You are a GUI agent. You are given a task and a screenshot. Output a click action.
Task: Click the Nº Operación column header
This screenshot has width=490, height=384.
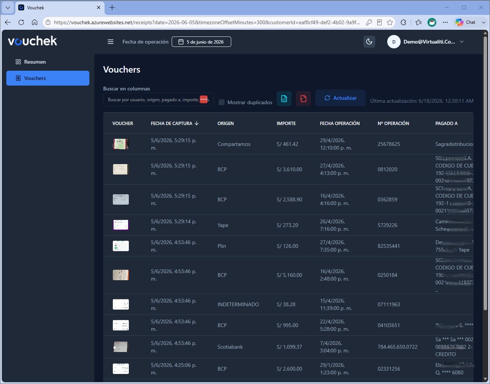393,123
